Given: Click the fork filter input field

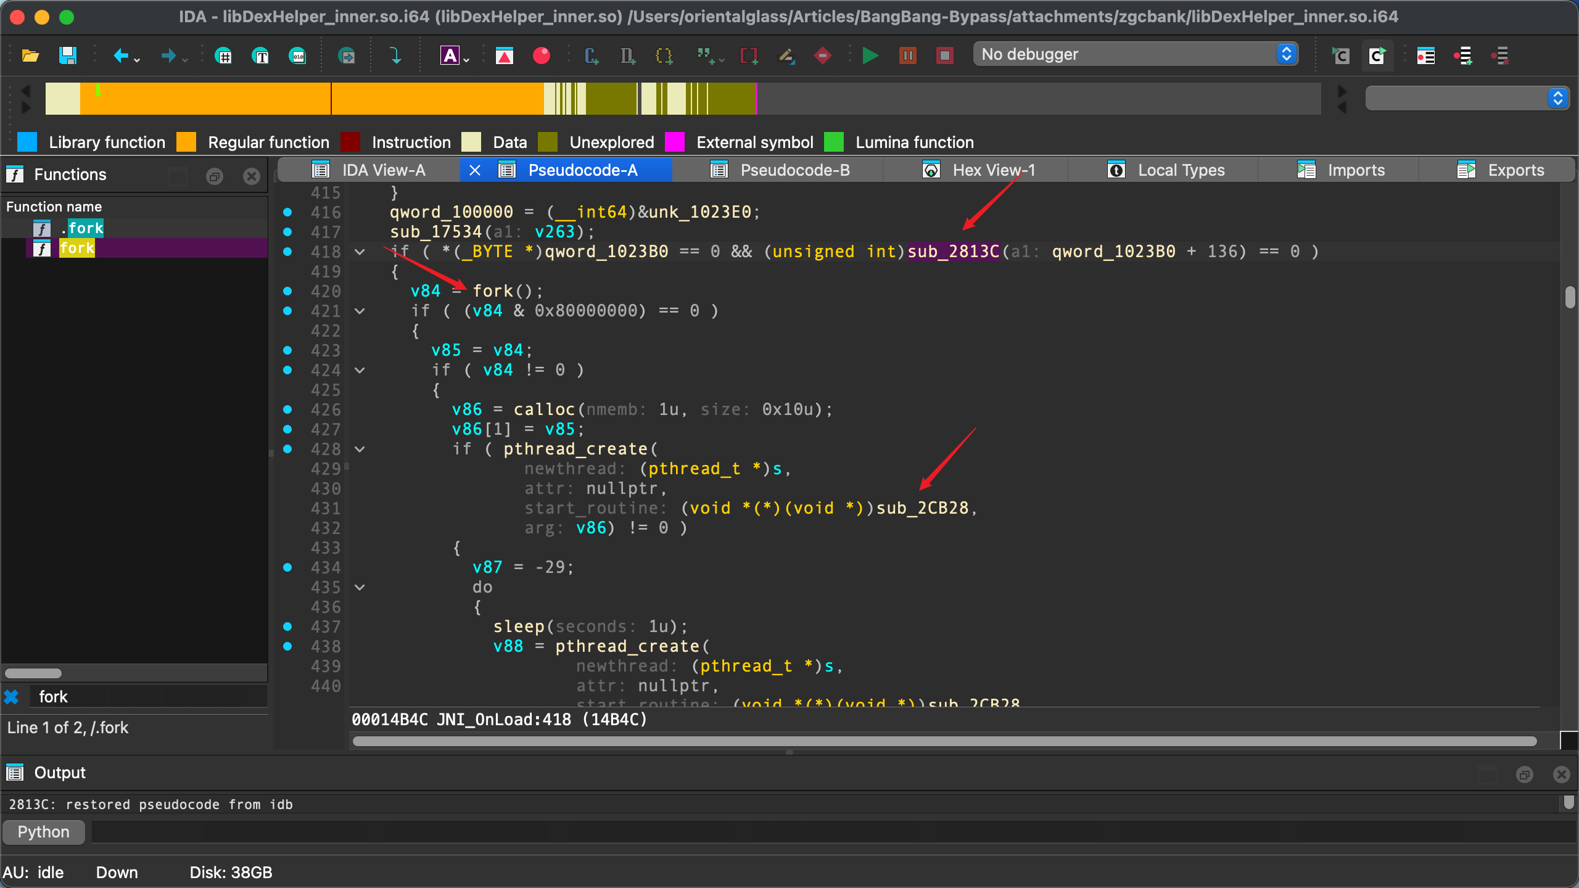Looking at the screenshot, I should tap(150, 697).
